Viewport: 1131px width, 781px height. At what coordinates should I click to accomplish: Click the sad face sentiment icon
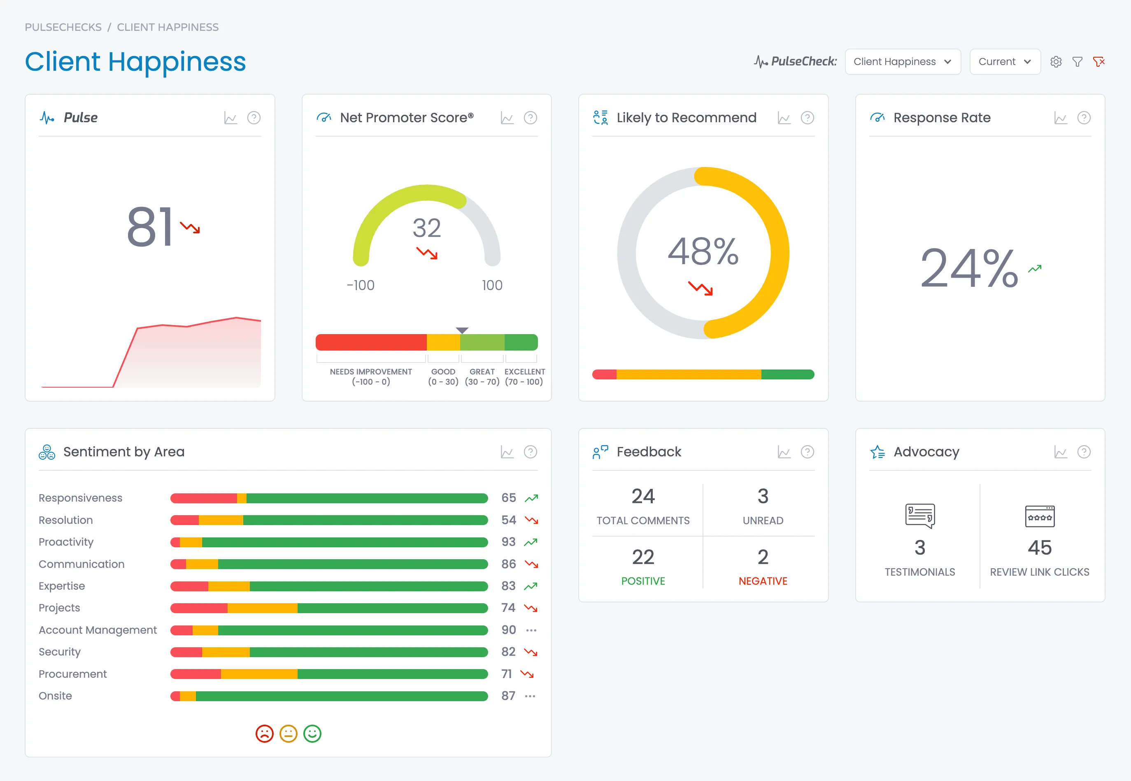click(264, 734)
